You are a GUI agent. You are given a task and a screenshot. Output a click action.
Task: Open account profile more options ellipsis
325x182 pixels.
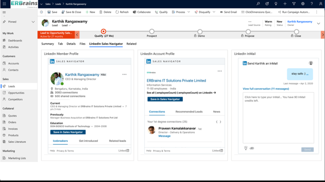(220, 71)
